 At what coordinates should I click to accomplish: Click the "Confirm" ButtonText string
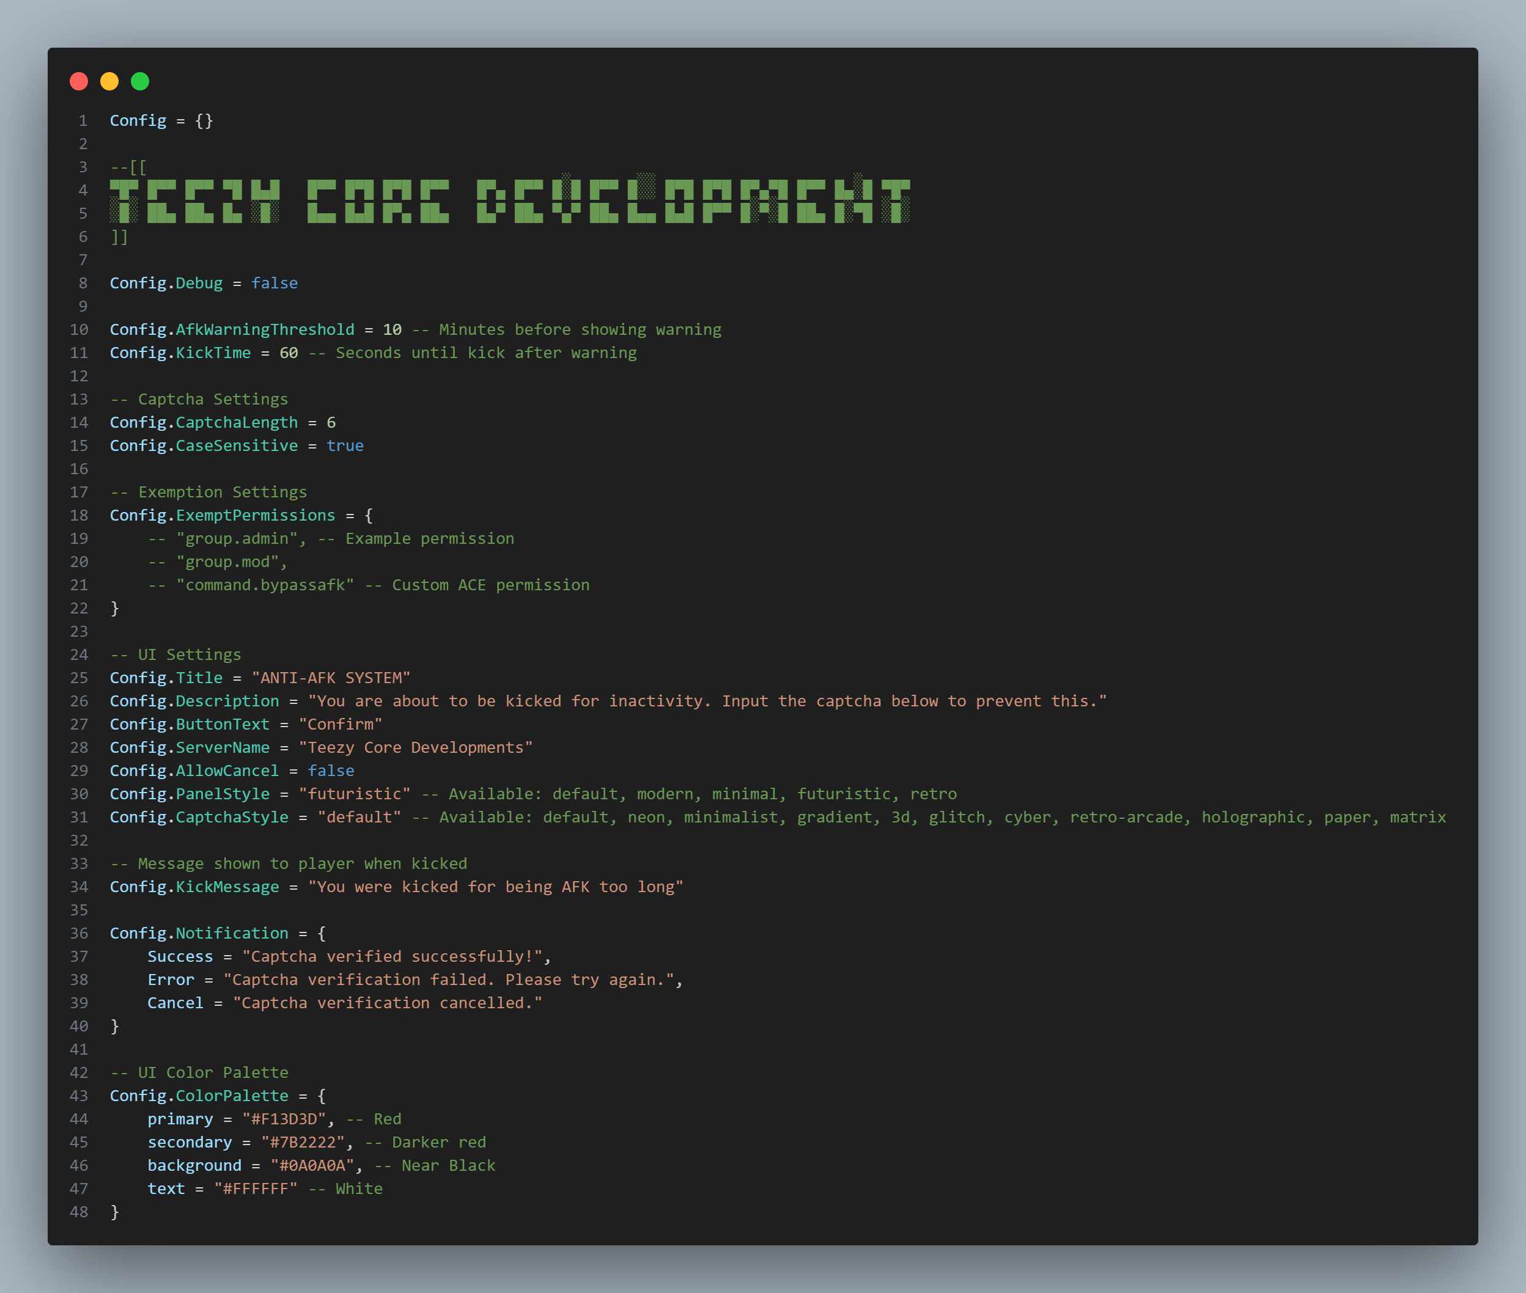pos(341,724)
